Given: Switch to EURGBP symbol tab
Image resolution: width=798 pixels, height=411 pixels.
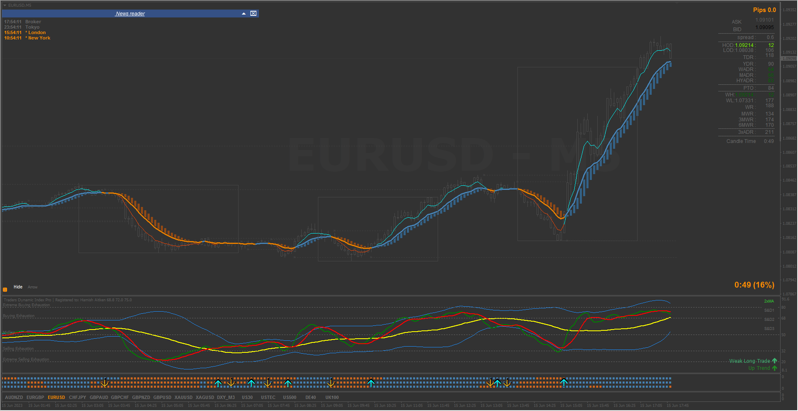Looking at the screenshot, I should tap(35, 398).
